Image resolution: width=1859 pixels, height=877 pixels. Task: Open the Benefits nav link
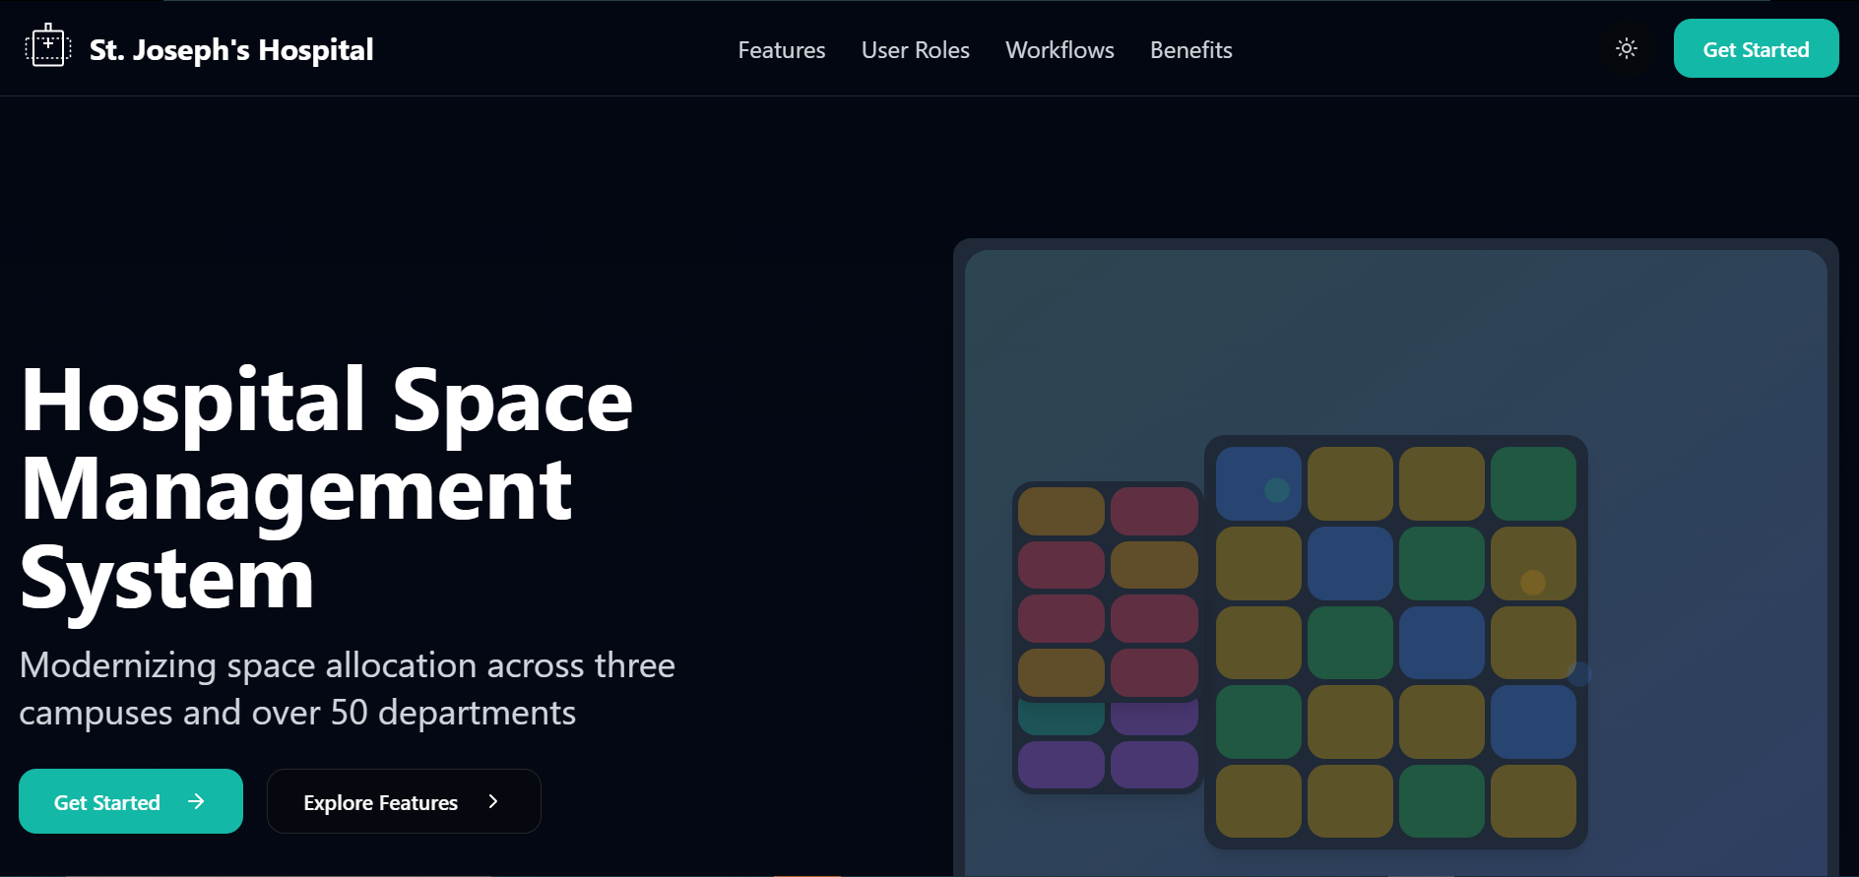point(1190,50)
